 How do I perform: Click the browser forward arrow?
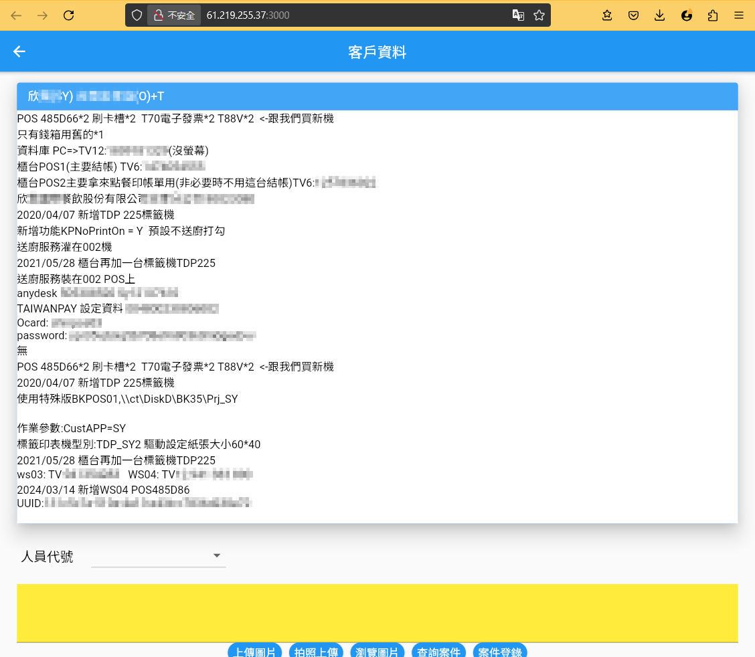pyautogui.click(x=42, y=15)
